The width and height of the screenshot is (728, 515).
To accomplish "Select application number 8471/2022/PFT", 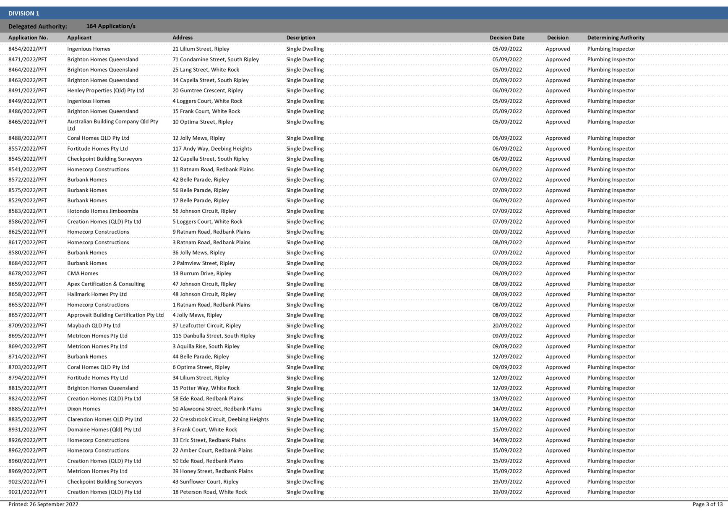I will tap(28, 59).
